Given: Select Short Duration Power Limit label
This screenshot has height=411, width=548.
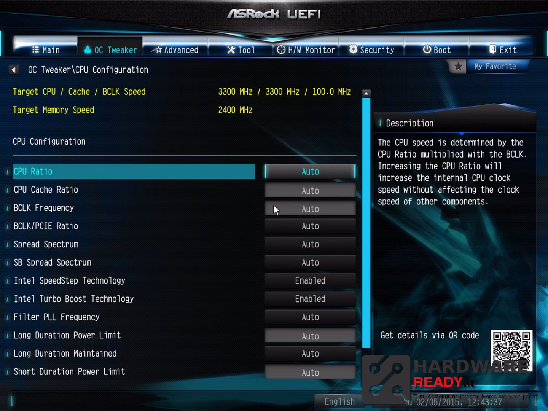Looking at the screenshot, I should pos(69,372).
